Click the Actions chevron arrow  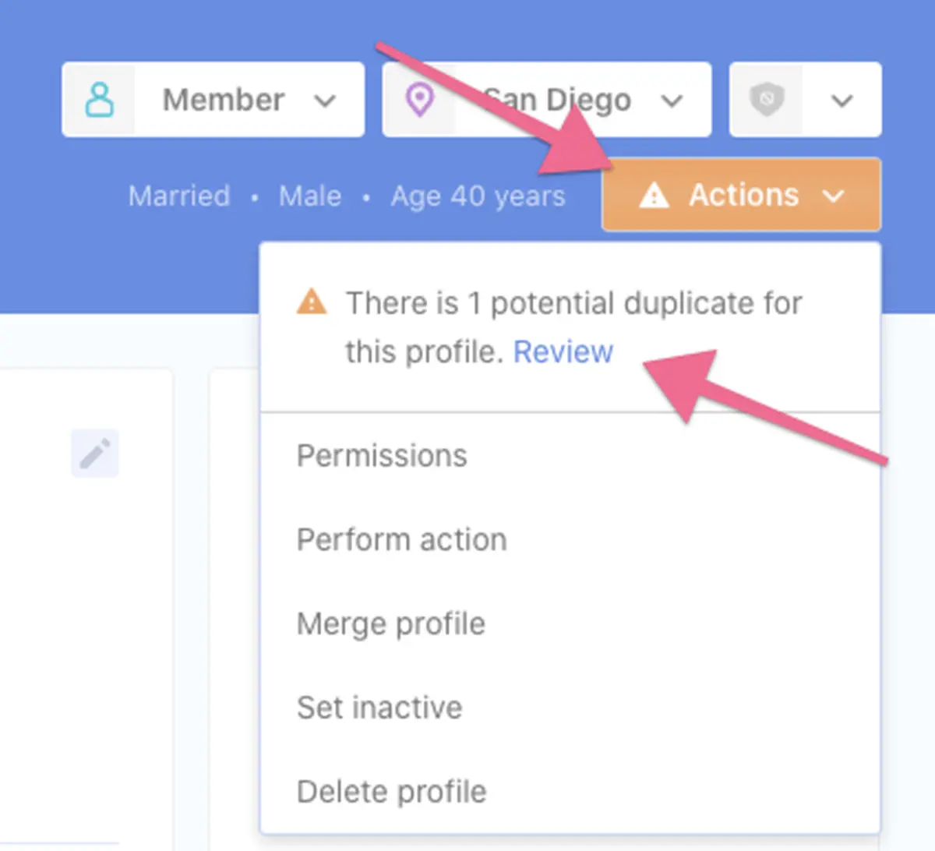pyautogui.click(x=834, y=196)
